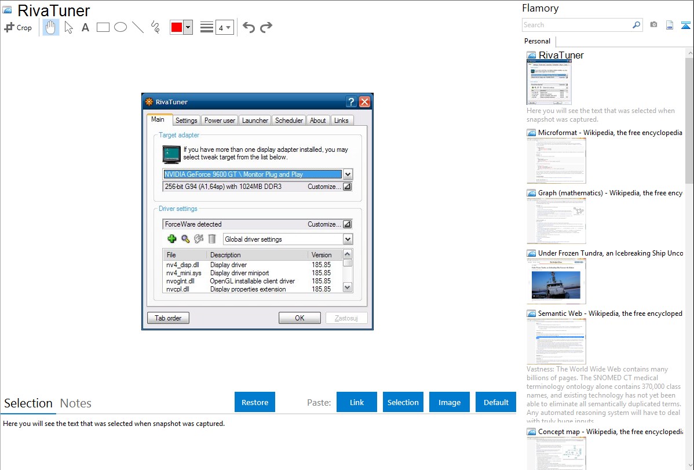Select the nv4_mini.sys row
694x470 pixels.
coord(253,273)
